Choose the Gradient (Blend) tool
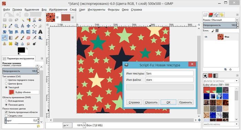 point(11,38)
